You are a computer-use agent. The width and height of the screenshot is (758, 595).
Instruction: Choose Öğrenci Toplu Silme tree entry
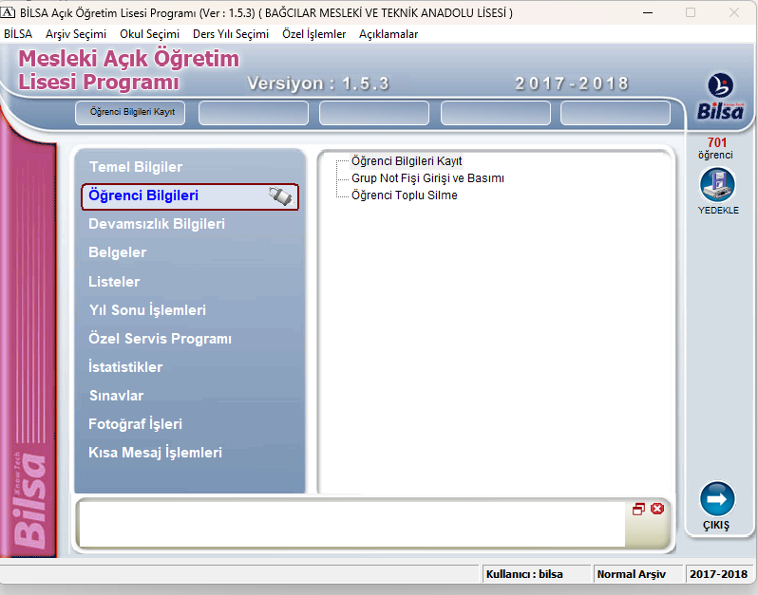click(x=404, y=195)
